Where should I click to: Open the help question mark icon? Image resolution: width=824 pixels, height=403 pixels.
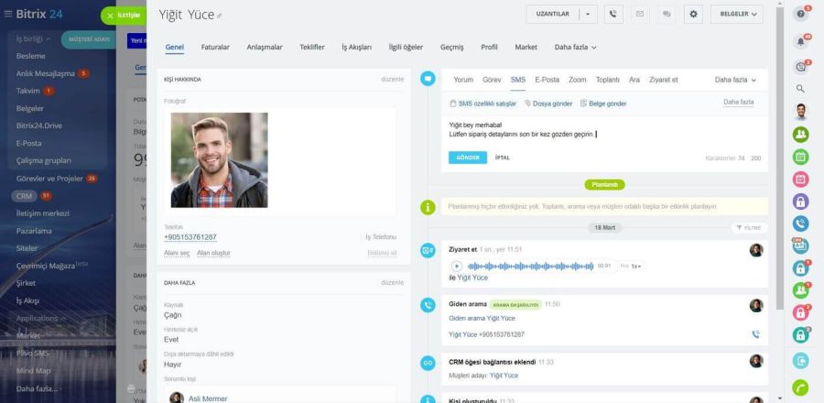[800, 14]
